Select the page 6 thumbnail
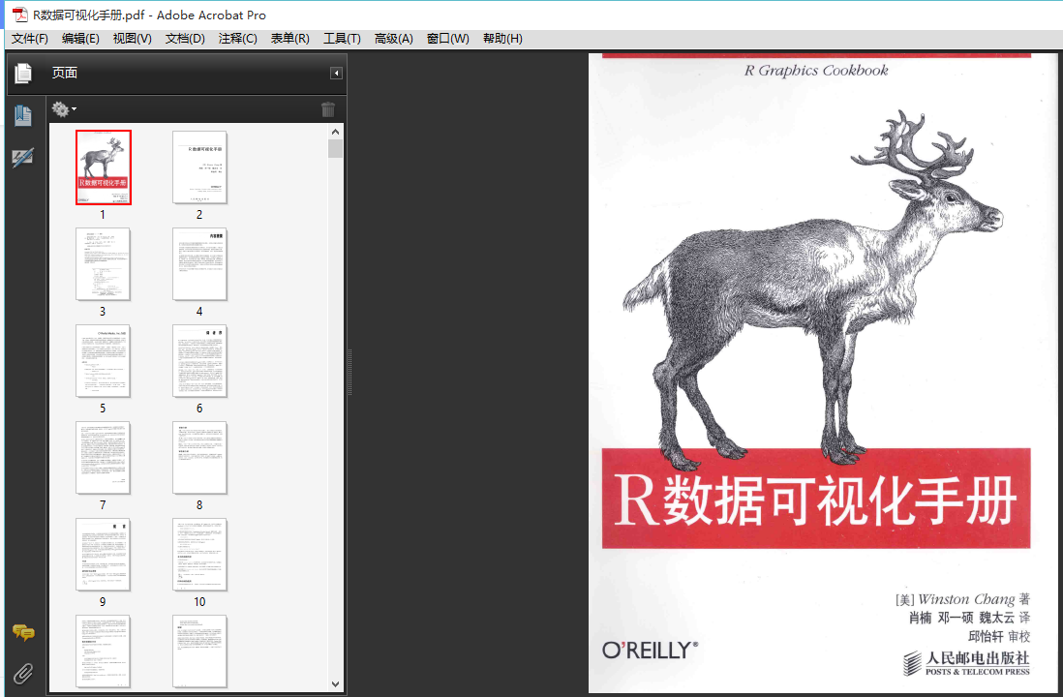1063x697 pixels. [199, 361]
